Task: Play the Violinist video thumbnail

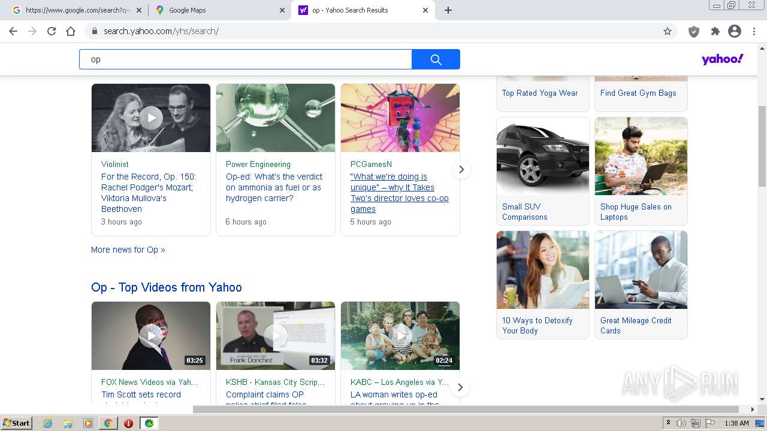Action: point(151,118)
